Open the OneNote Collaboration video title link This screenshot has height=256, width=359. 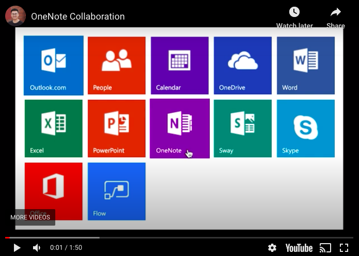tap(77, 16)
